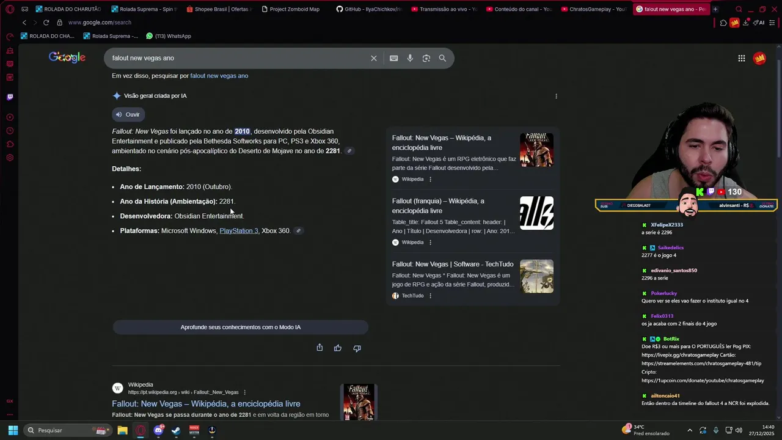Open the Opera extensions menu
782x440 pixels.
pos(723,23)
